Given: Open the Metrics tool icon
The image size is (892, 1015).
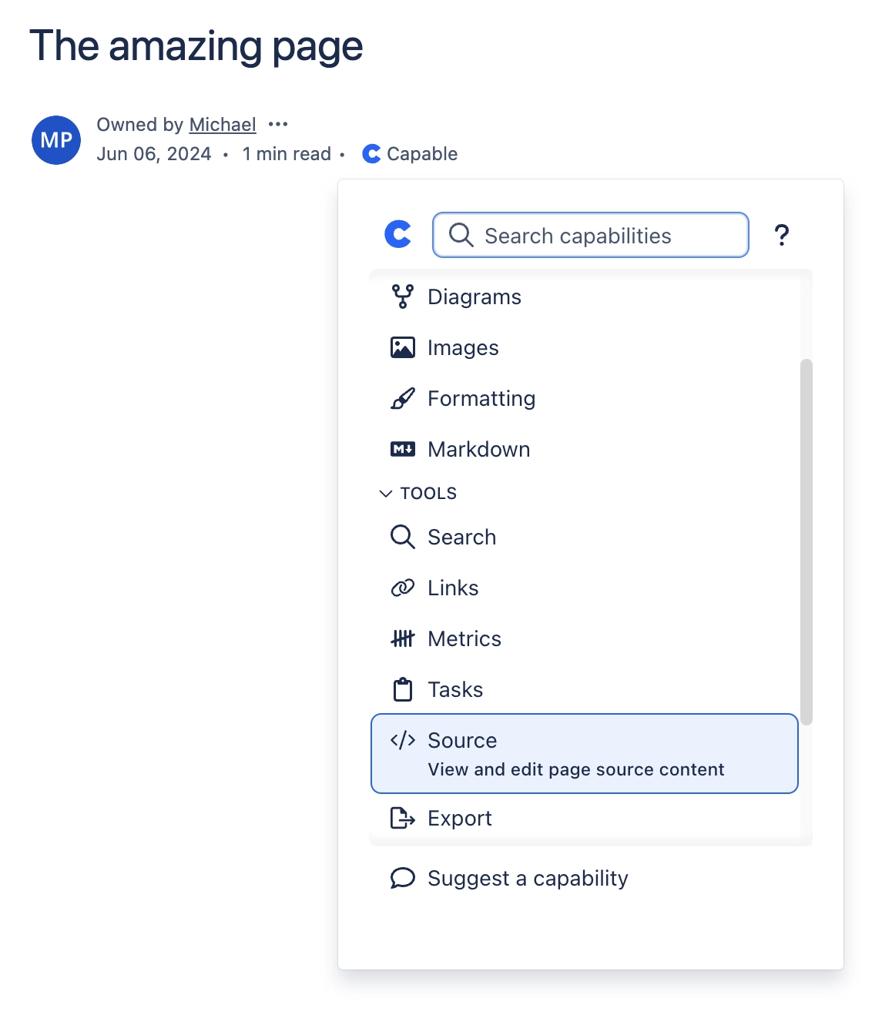Looking at the screenshot, I should [x=404, y=638].
